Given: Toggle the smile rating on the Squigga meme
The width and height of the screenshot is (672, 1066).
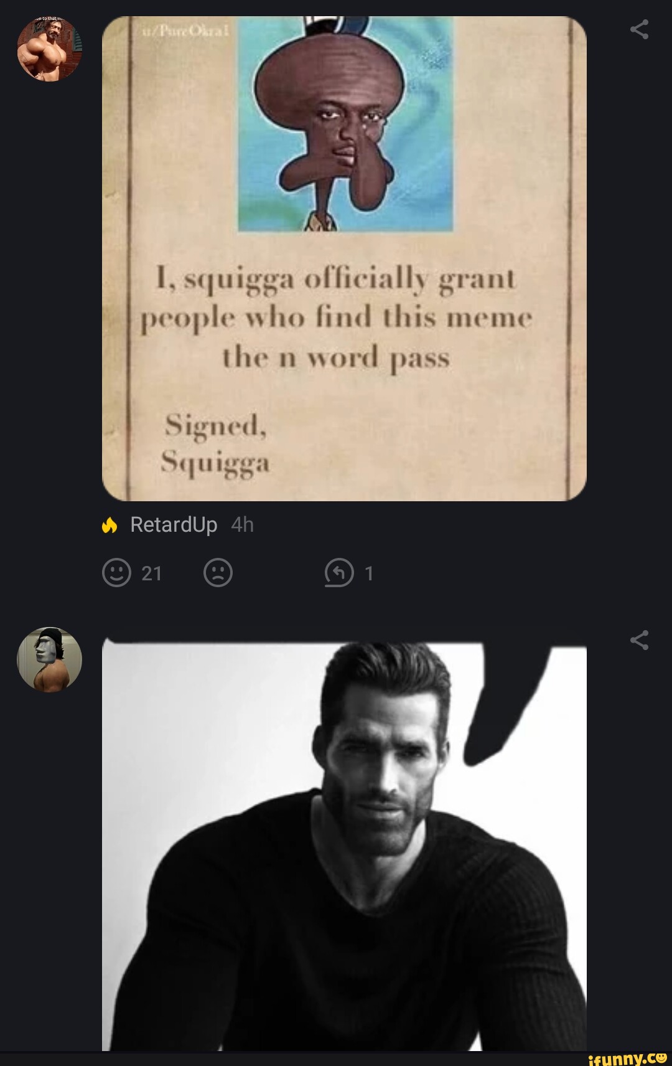Looking at the screenshot, I should [116, 573].
